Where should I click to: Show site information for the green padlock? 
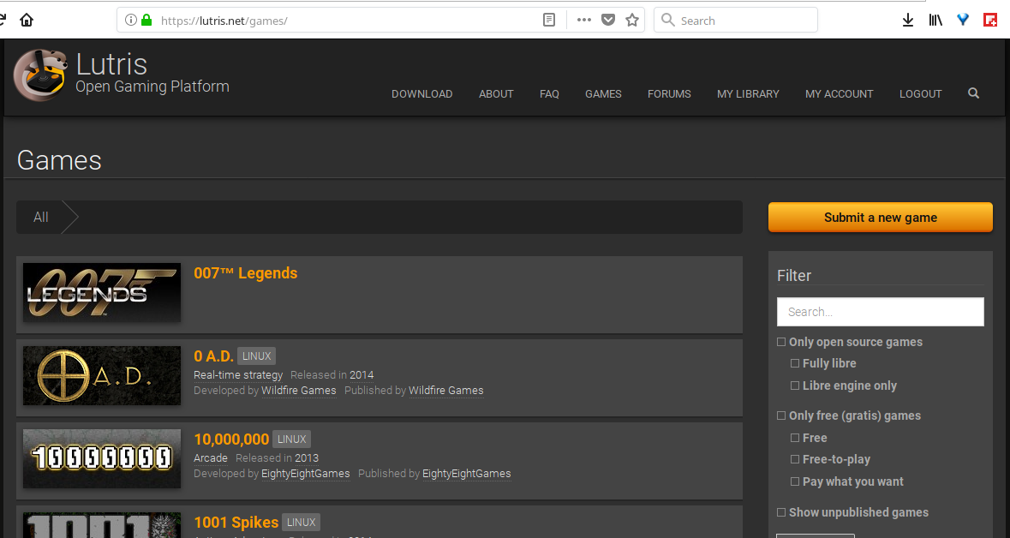146,21
